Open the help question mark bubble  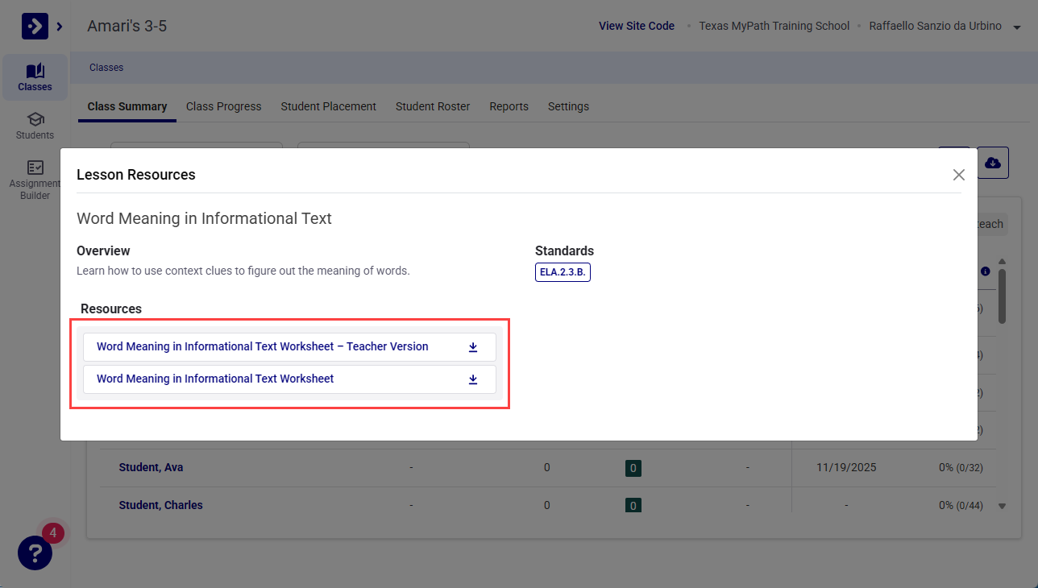[x=35, y=553]
